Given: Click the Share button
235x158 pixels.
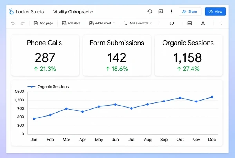Looking at the screenshot, I should tap(190, 11).
